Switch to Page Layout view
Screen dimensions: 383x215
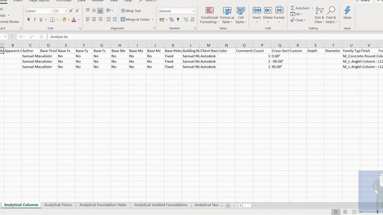(x=345, y=212)
